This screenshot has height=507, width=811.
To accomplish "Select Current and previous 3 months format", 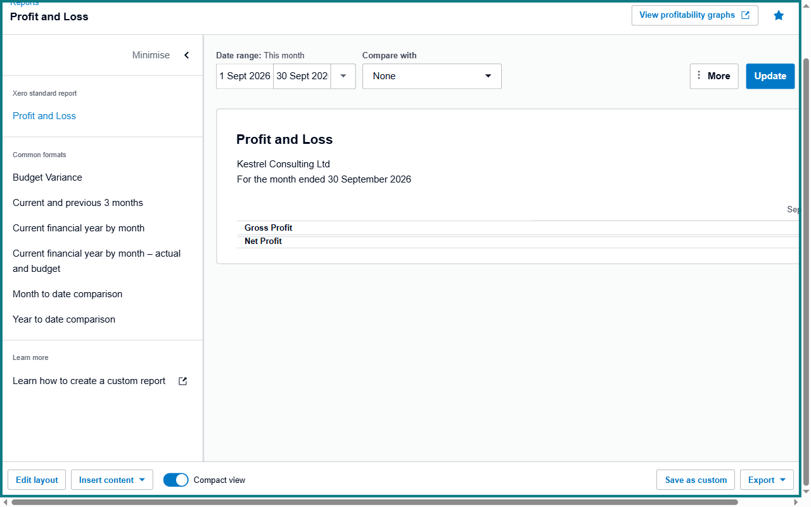I will pyautogui.click(x=78, y=203).
